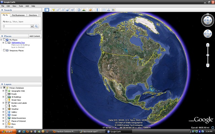Click the look joystick eye control

coord(208,20)
